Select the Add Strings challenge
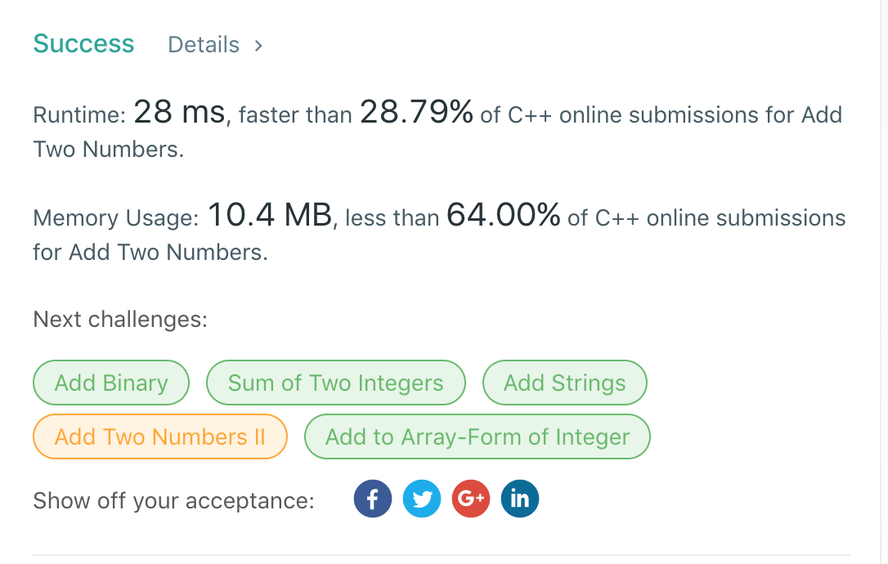The image size is (888, 564). click(565, 383)
